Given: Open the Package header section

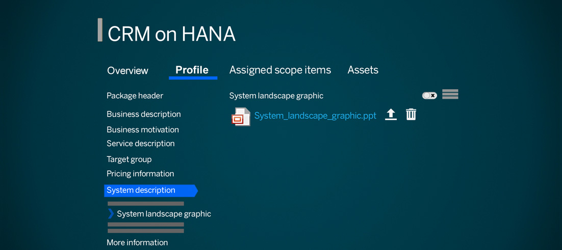Looking at the screenshot, I should point(135,96).
